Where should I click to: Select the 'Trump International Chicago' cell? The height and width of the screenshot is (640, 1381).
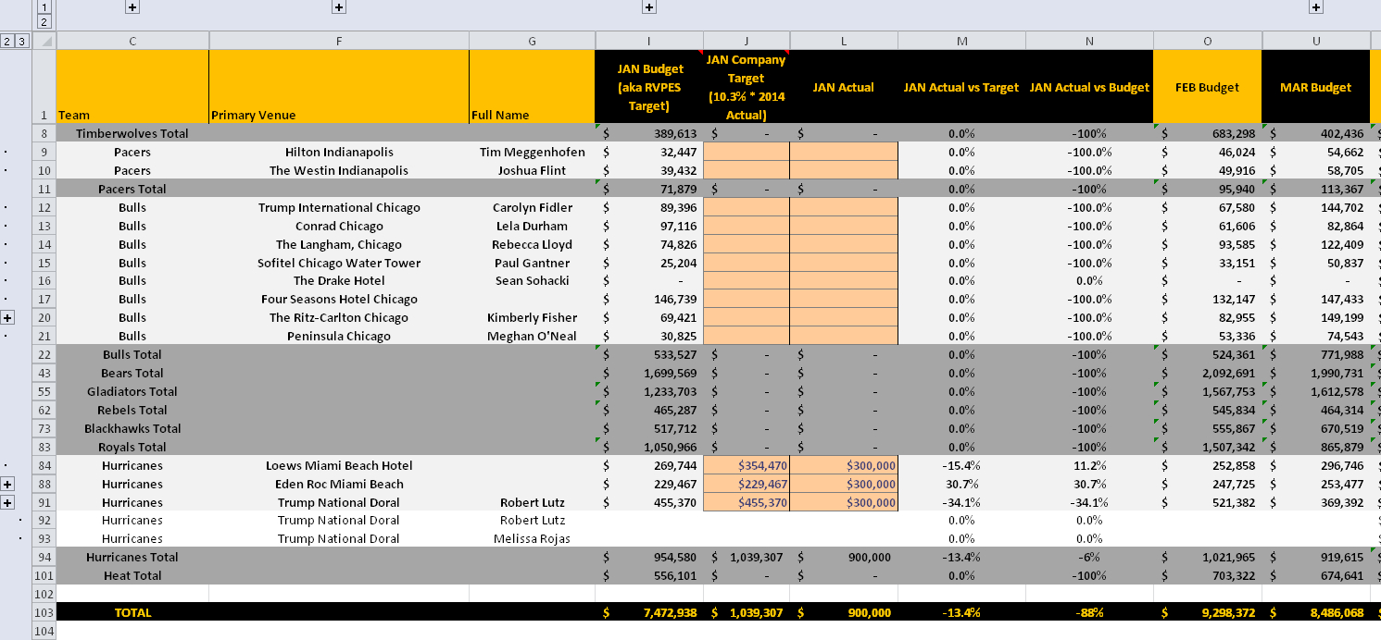coord(339,207)
